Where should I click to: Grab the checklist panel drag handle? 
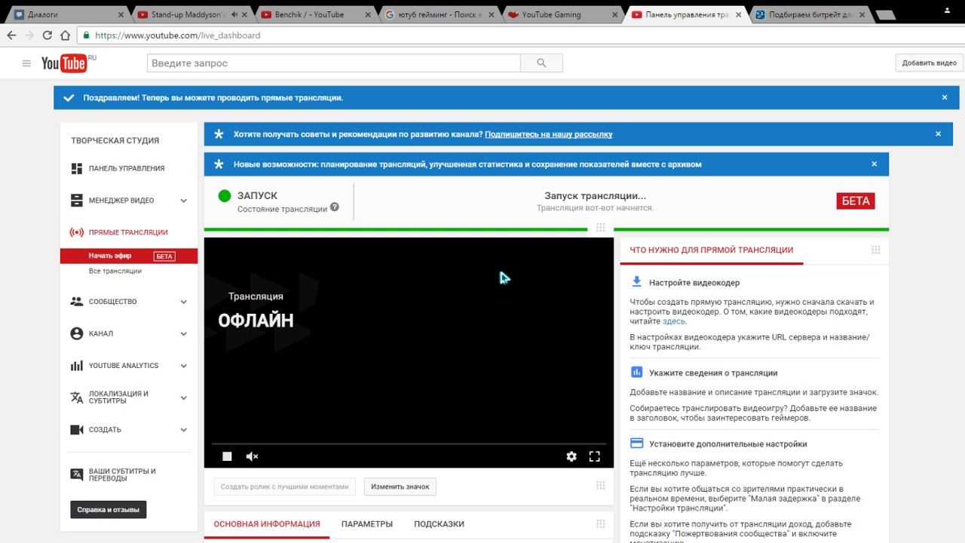(875, 250)
